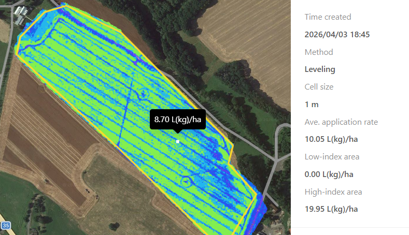Select the Time created label
Viewport: 409px width, 235px height.
[x=328, y=17]
